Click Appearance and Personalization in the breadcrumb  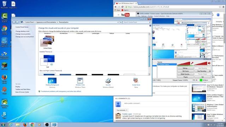point(46,22)
